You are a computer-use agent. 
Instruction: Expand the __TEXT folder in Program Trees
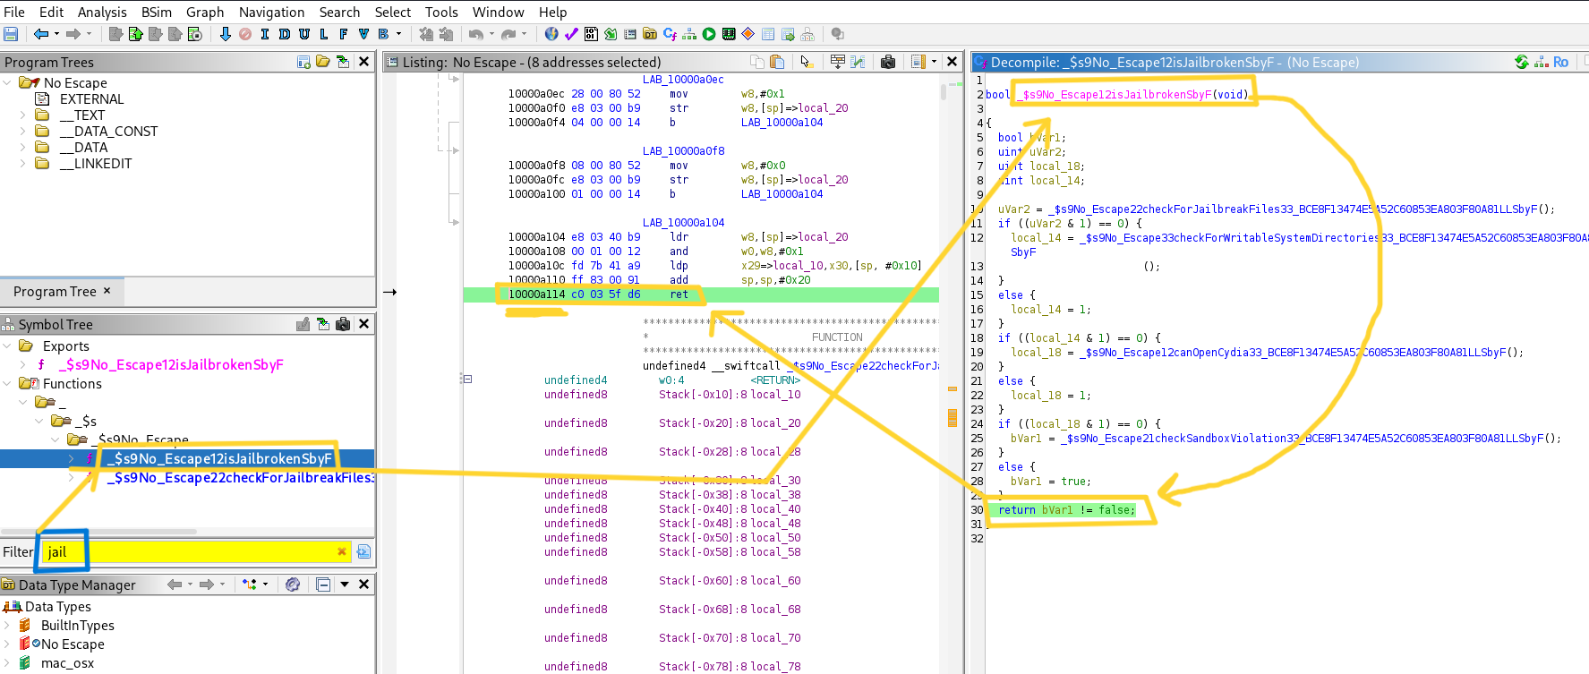[22, 115]
